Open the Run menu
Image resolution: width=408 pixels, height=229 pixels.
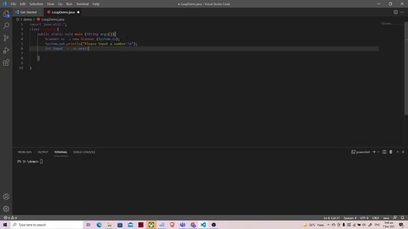coord(69,4)
